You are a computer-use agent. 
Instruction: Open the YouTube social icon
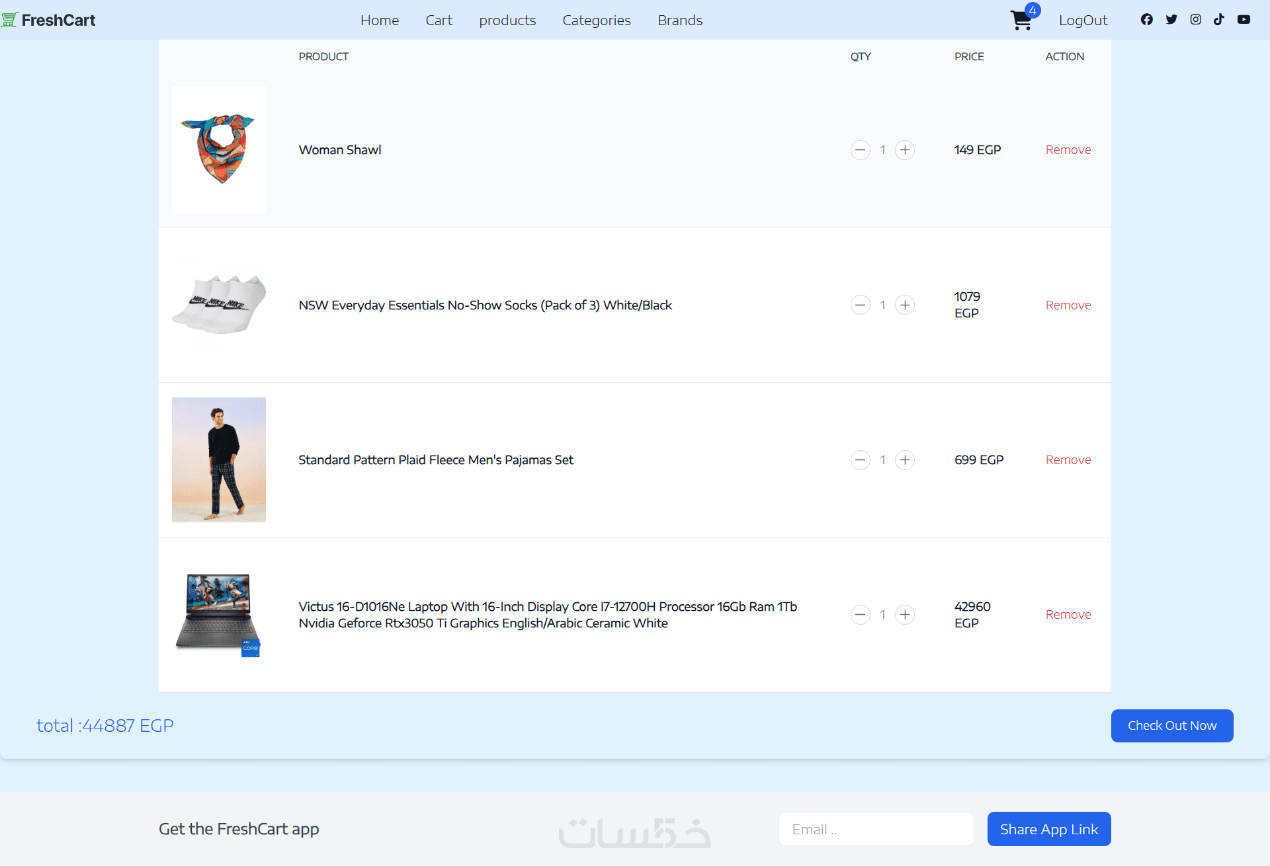1244,20
